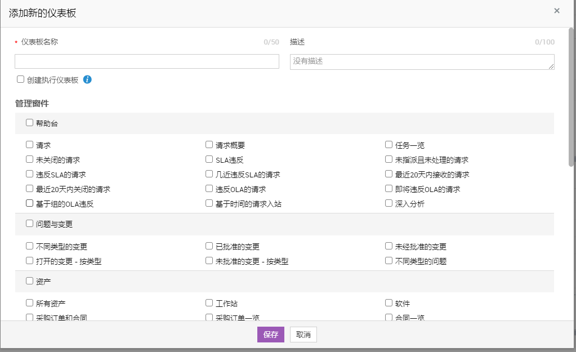This screenshot has height=352, width=576.
Task: Select 未指派且未处理的请求 checkbox
Action: click(x=389, y=159)
